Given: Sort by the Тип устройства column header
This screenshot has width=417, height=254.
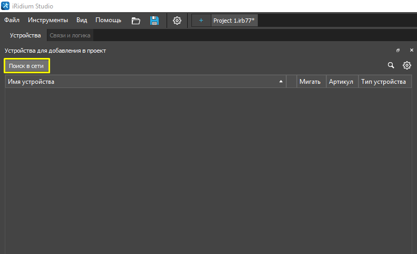Looking at the screenshot, I should (x=383, y=82).
